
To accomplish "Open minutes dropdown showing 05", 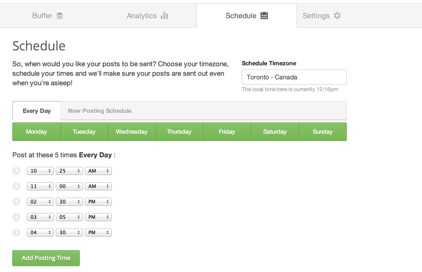I will point(69,217).
